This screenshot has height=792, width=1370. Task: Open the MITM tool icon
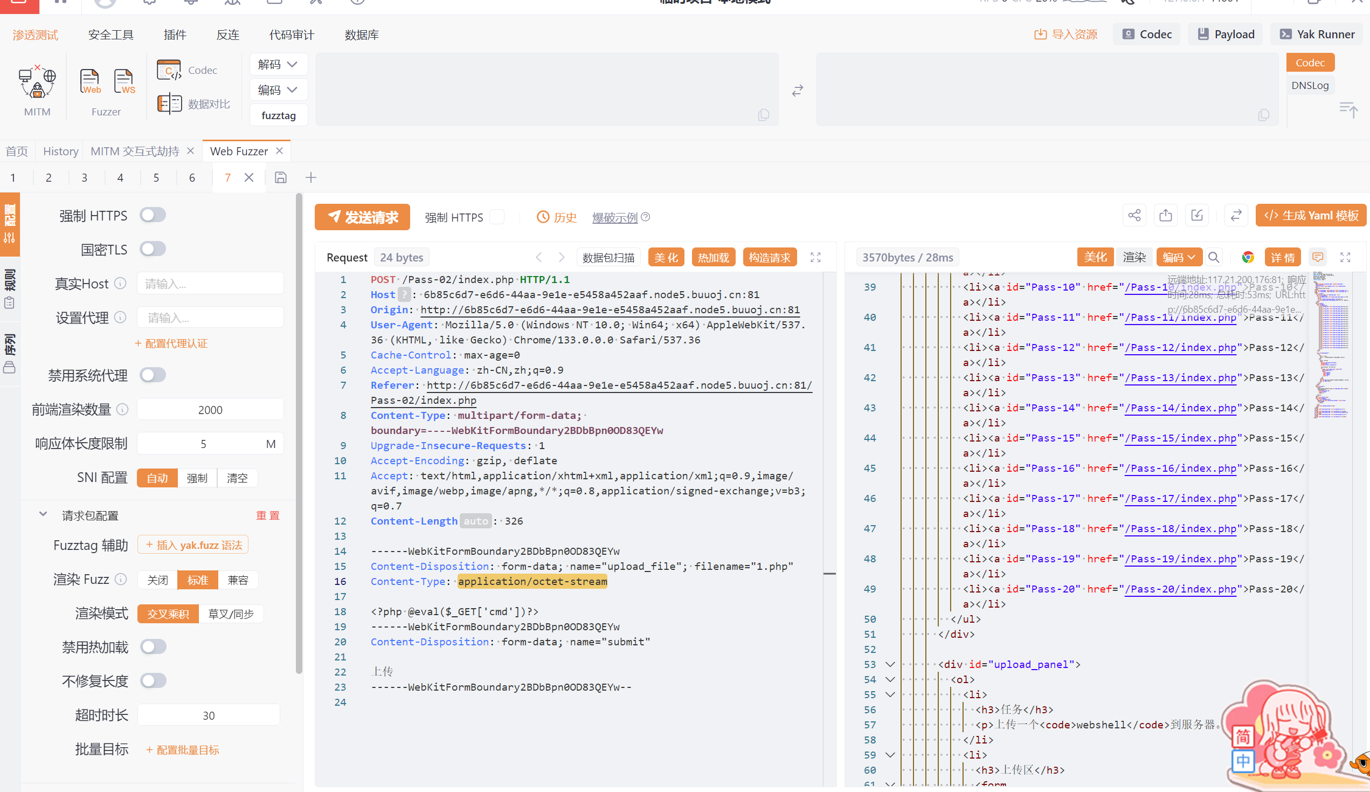pyautogui.click(x=37, y=81)
